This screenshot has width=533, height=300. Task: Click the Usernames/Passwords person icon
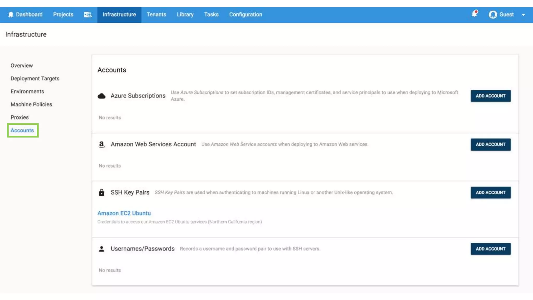pos(101,249)
